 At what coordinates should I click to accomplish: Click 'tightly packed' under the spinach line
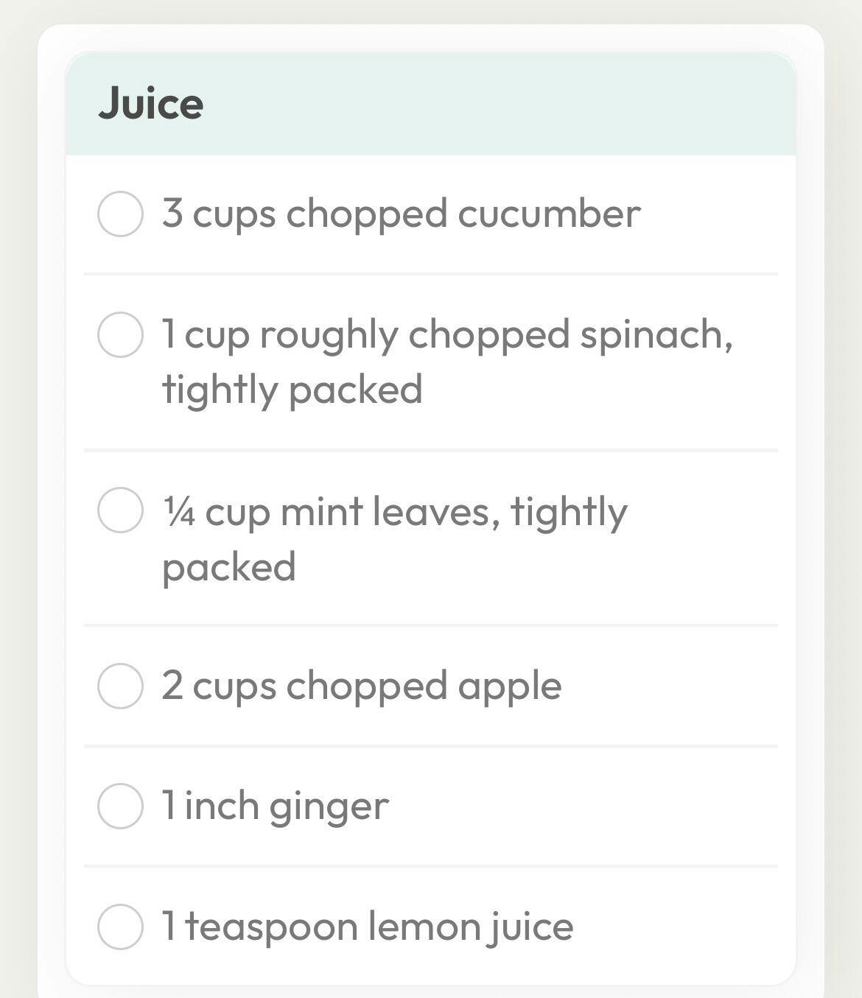292,390
